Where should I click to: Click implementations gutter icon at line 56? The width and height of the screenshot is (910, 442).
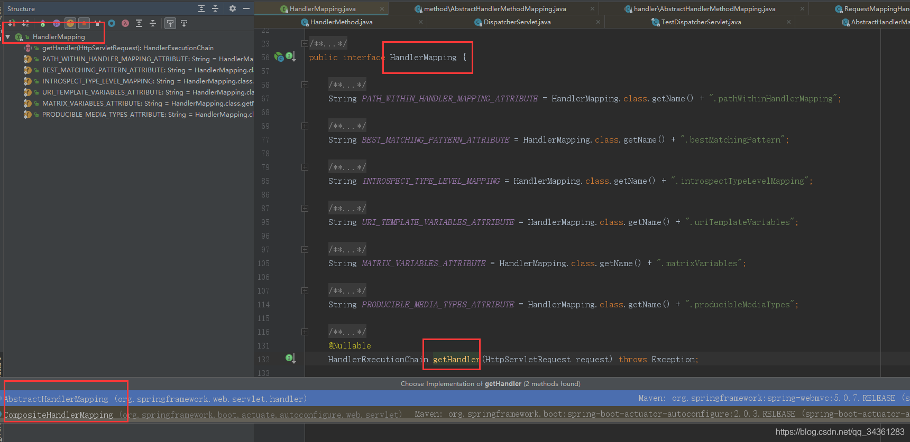(x=290, y=56)
